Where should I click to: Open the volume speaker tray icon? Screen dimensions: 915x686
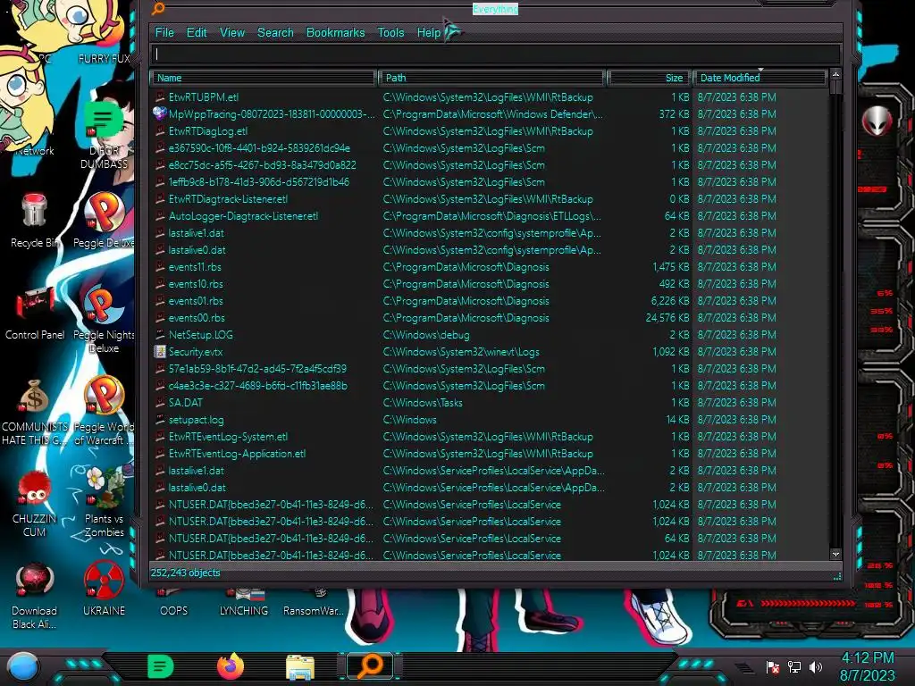816,666
